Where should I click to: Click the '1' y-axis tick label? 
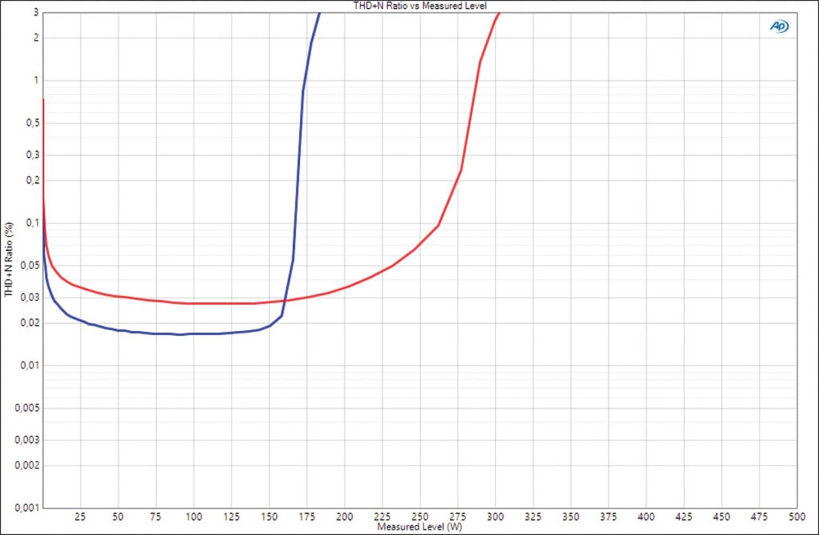[36, 80]
